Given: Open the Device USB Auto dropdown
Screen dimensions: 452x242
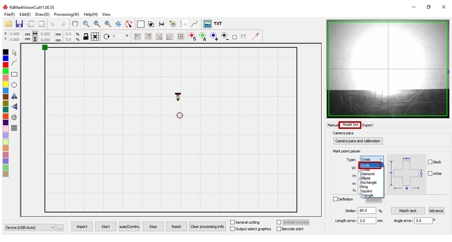Looking at the screenshot, I should click(x=30, y=227).
